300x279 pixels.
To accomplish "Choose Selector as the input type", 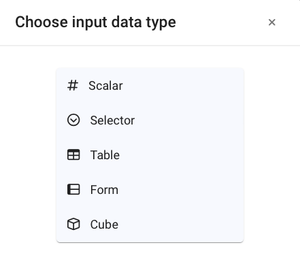I will [150, 120].
